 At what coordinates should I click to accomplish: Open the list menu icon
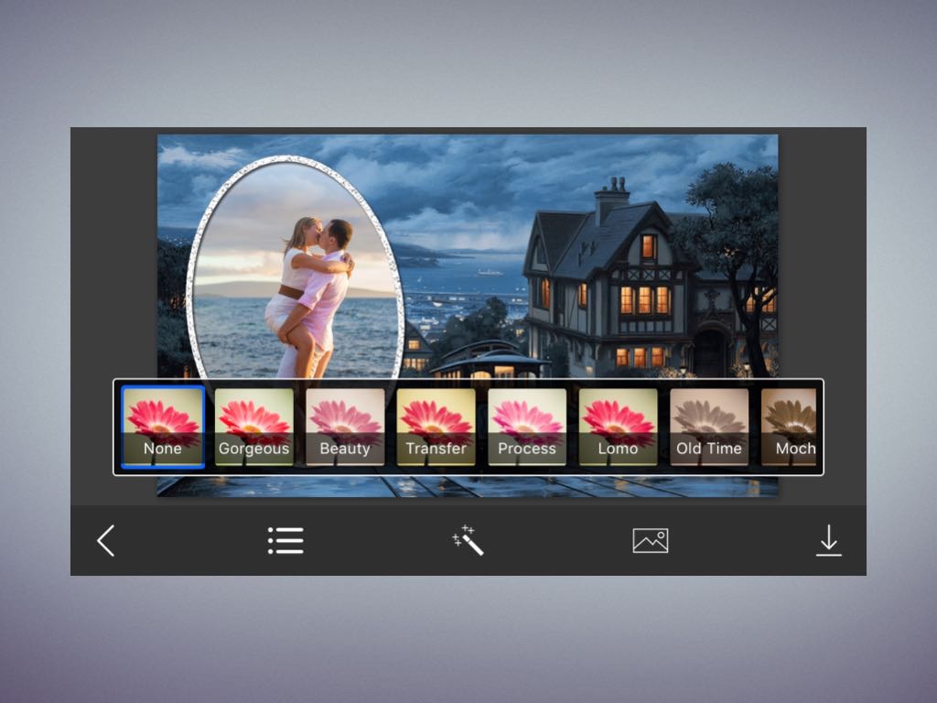285,541
